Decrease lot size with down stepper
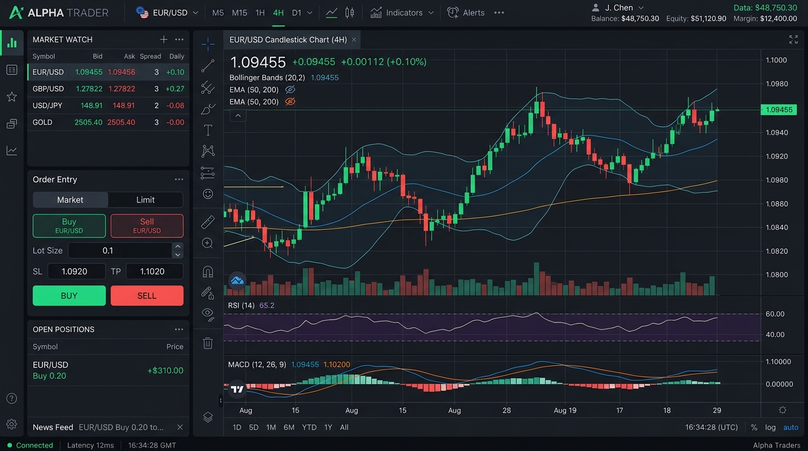 click(x=178, y=254)
